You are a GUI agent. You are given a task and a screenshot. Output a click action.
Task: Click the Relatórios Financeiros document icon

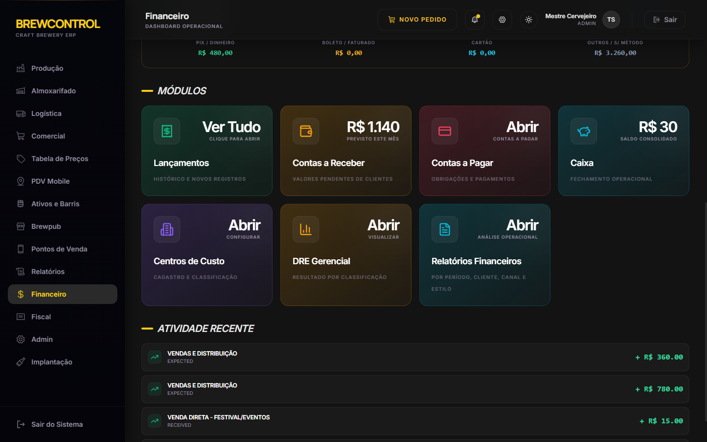pyautogui.click(x=445, y=229)
